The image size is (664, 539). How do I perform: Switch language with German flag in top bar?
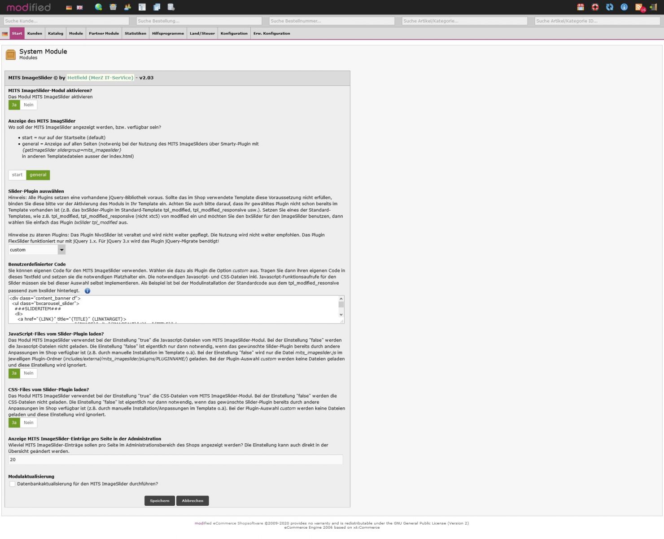pyautogui.click(x=69, y=8)
